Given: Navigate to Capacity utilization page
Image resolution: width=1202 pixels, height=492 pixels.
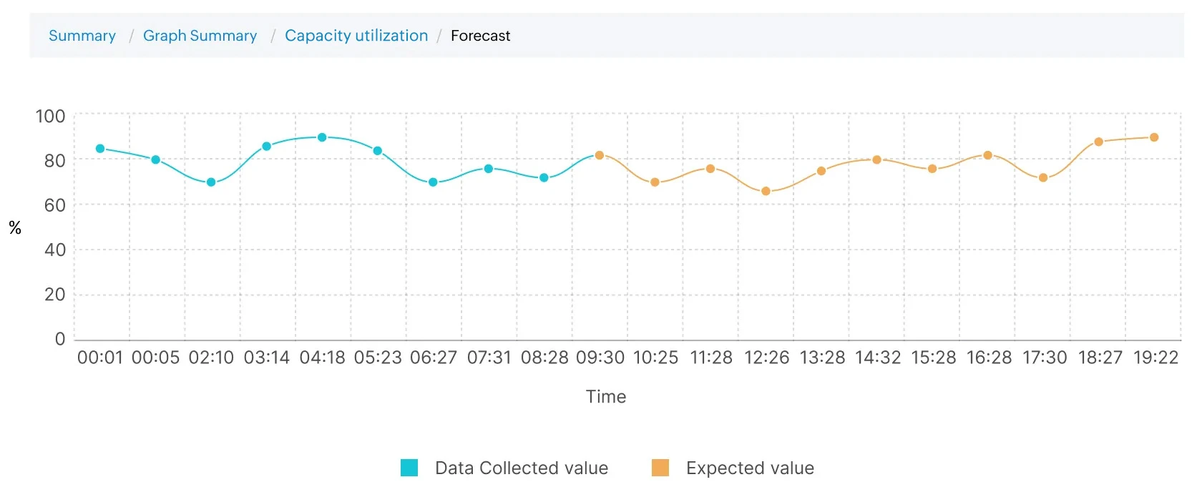Looking at the screenshot, I should point(356,36).
